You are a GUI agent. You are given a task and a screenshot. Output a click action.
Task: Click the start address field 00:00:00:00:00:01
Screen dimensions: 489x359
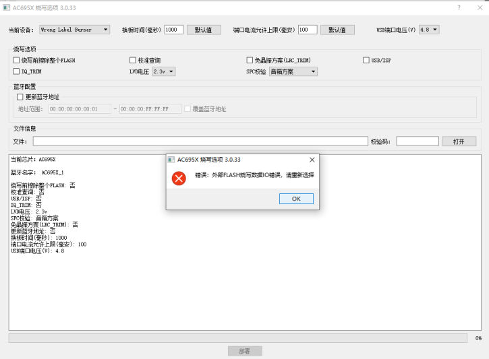pyautogui.click(x=80, y=109)
